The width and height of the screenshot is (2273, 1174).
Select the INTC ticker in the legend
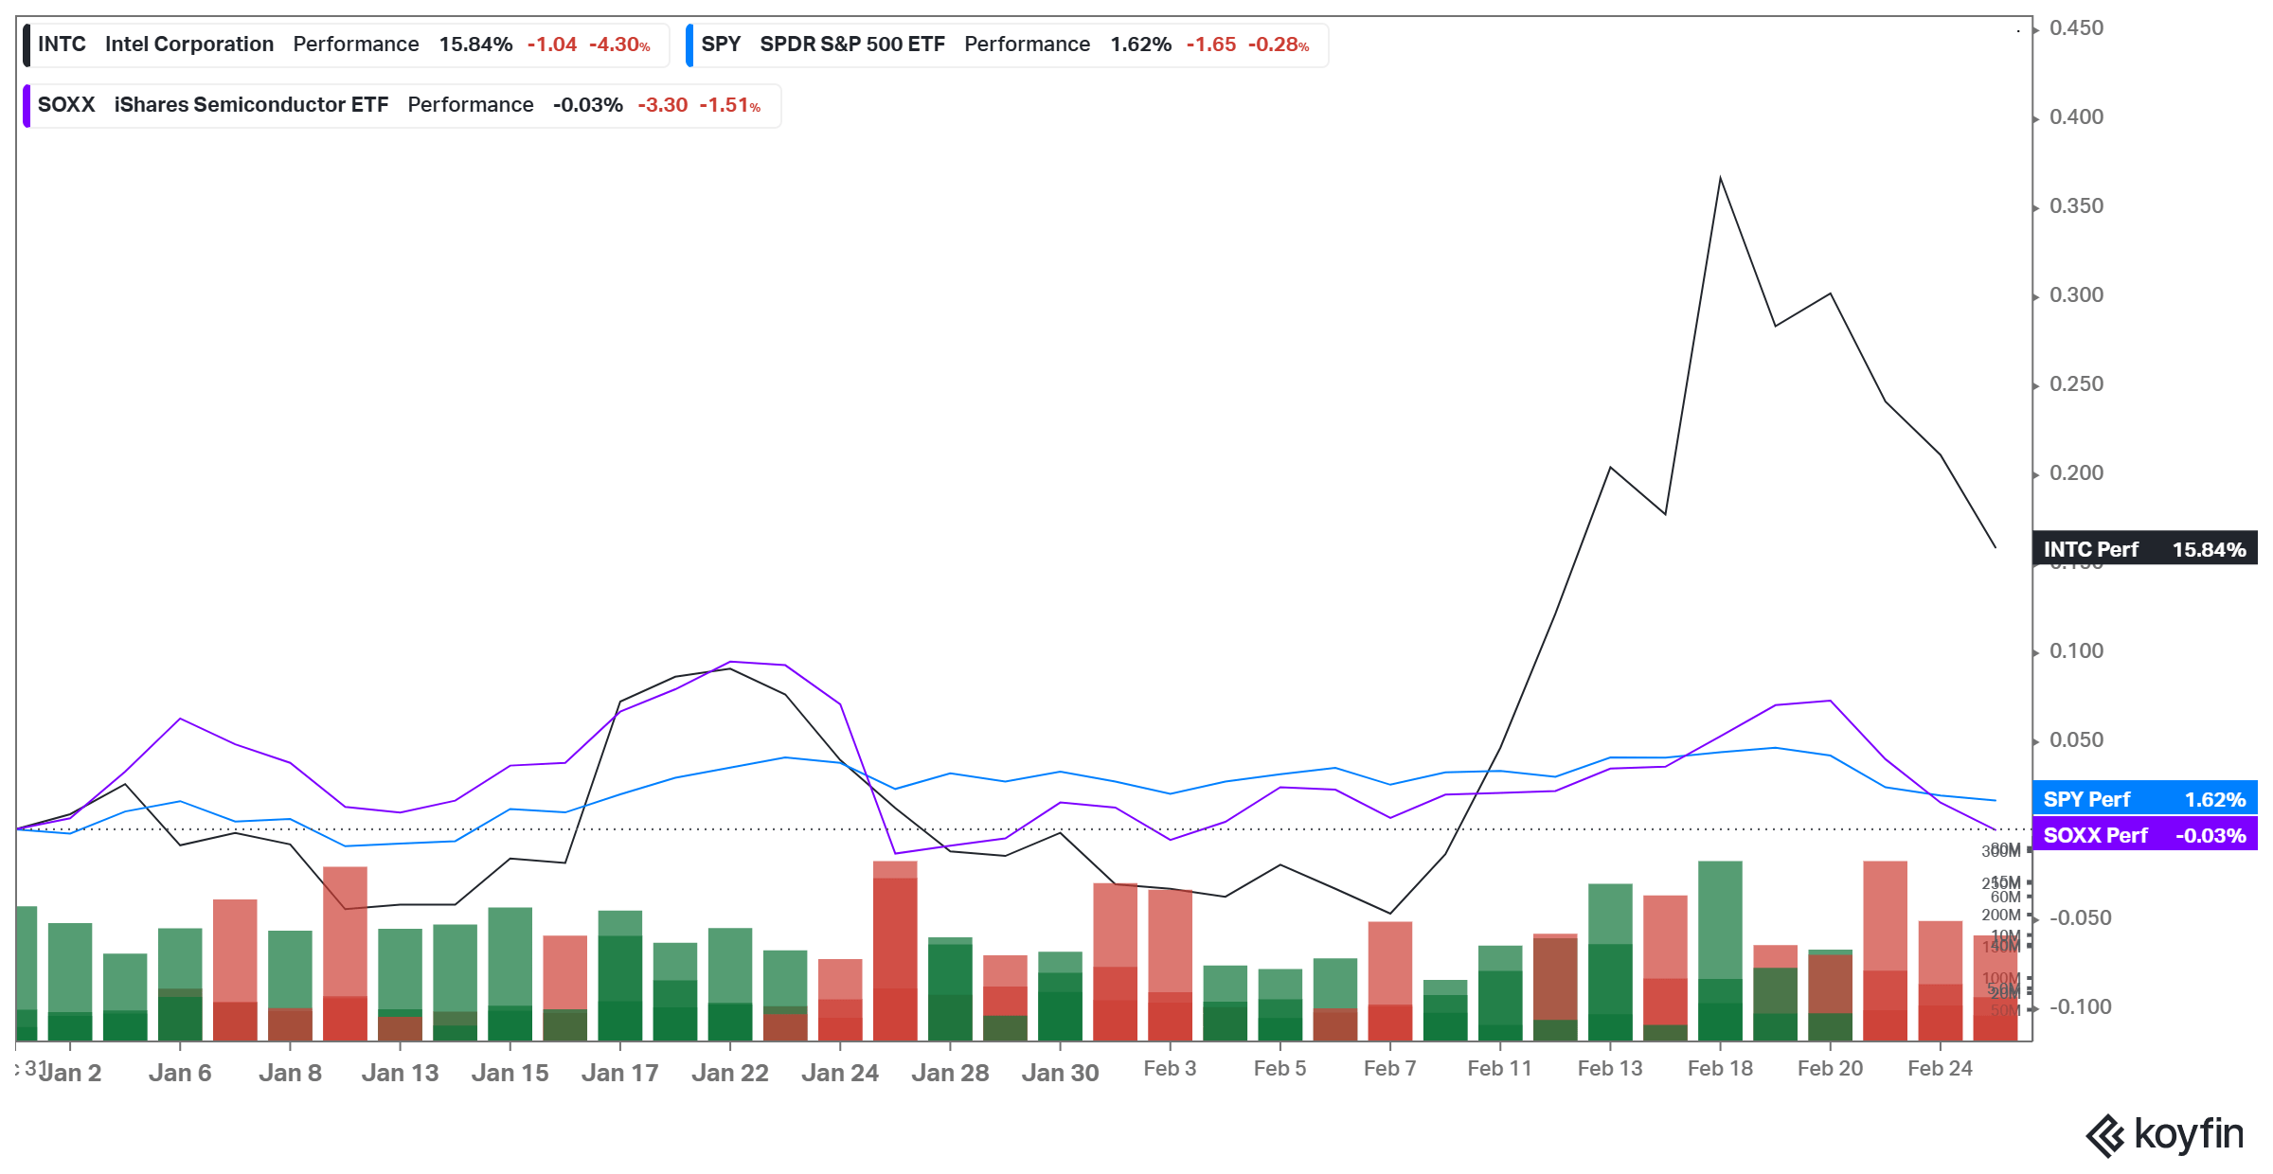click(x=63, y=44)
